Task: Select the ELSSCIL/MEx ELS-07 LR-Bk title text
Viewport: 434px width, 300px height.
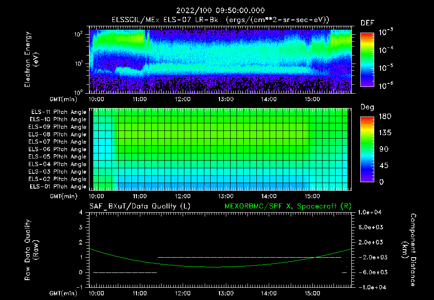Action: click(165, 20)
